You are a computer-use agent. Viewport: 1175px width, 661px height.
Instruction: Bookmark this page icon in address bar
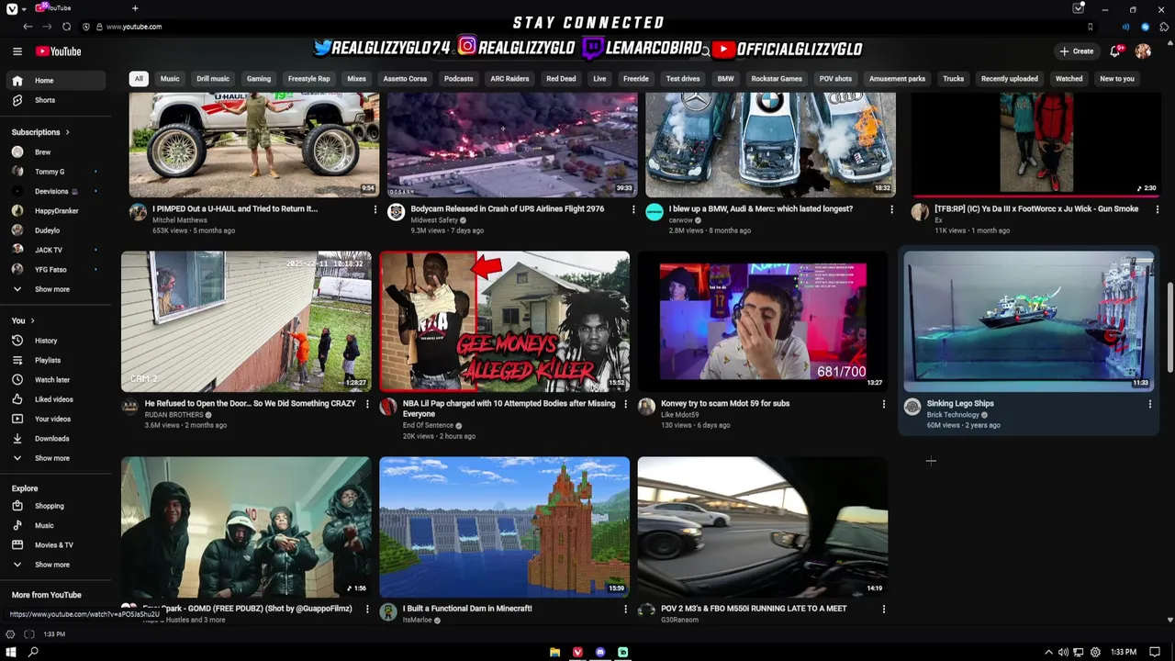1090,27
